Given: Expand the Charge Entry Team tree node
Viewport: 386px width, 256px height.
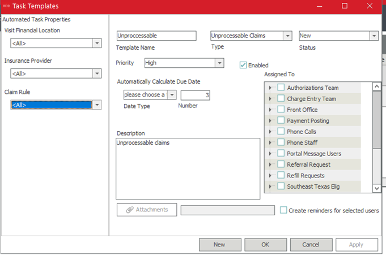Looking at the screenshot, I should click(x=270, y=99).
